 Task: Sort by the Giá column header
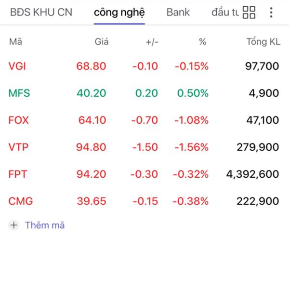coord(102,42)
